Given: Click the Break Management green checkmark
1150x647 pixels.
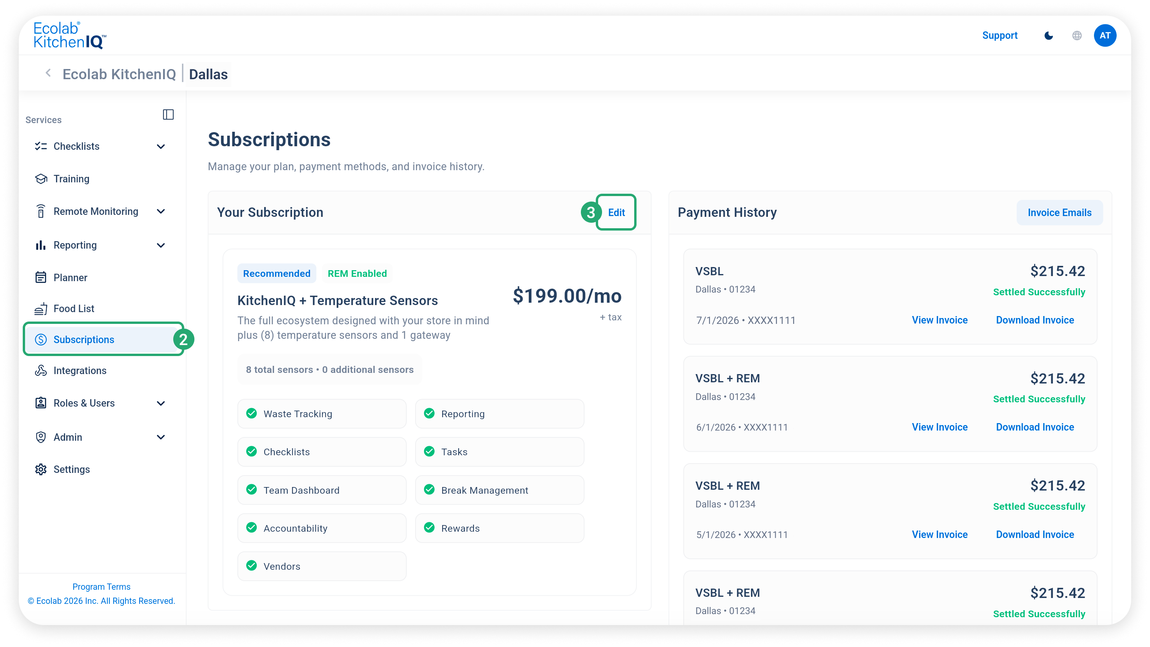Looking at the screenshot, I should pyautogui.click(x=429, y=490).
